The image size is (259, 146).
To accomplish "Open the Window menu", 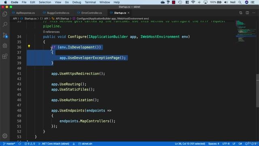I will (105, 2).
